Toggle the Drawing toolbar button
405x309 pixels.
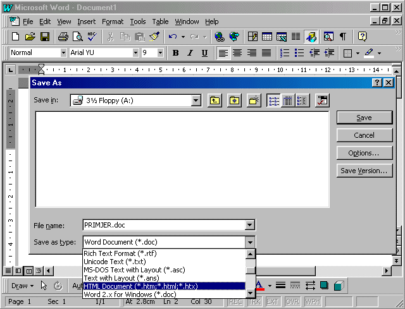point(311,37)
